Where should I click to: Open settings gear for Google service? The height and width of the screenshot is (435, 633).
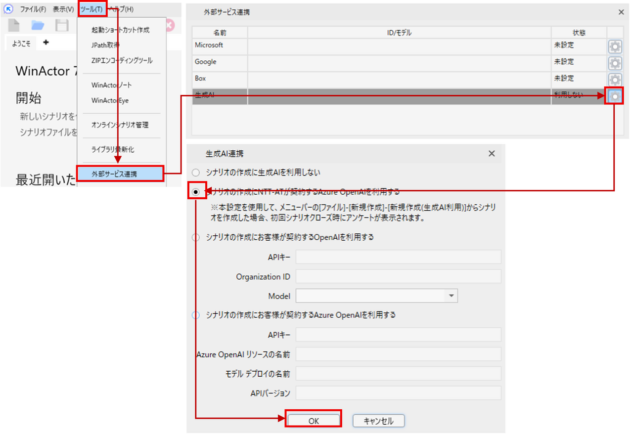pyautogui.click(x=615, y=63)
